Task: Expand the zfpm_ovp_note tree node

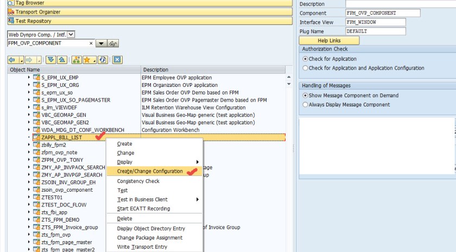Action: 29,152
